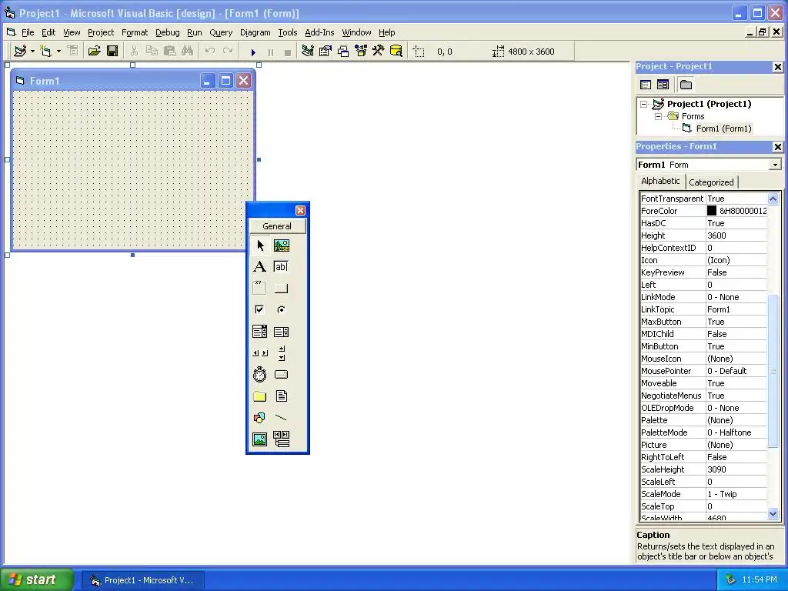Toggle Folders in the Project panel
Viewport: 788px width, 591px height.
tap(686, 85)
